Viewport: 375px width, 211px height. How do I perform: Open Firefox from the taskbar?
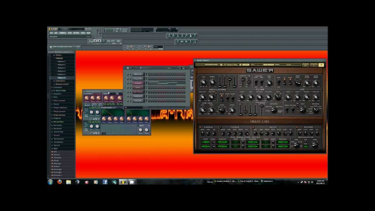point(59,182)
